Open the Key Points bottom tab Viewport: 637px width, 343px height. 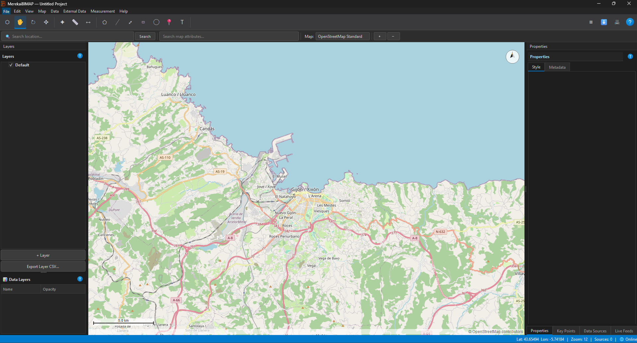(566, 331)
